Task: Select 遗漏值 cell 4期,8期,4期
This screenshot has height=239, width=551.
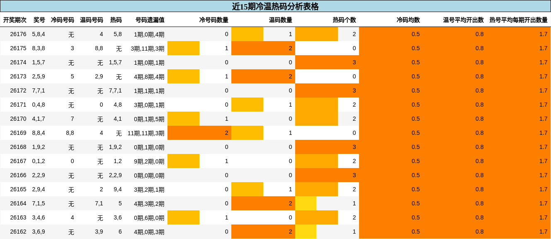Action: [149, 77]
